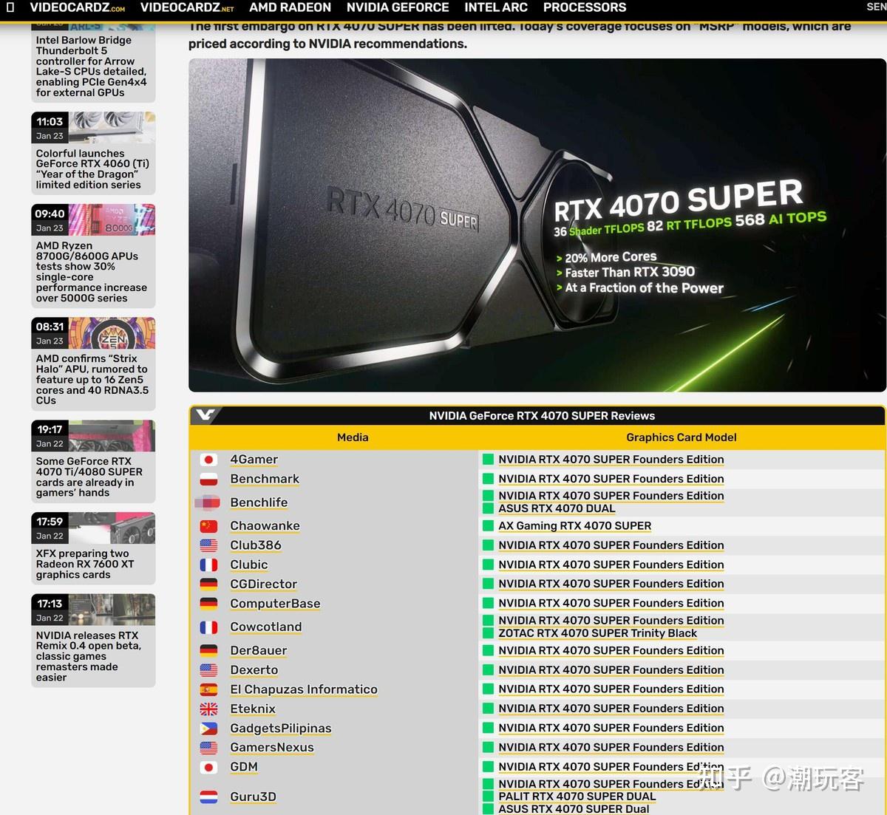Click the China flag icon next to Chaowanke
This screenshot has height=815, width=887.
click(209, 526)
